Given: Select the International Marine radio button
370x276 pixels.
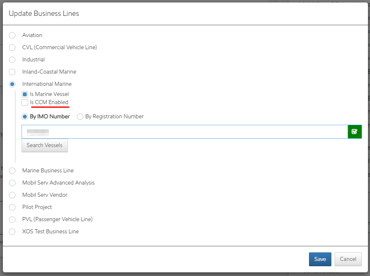Looking at the screenshot, I should (x=12, y=84).
